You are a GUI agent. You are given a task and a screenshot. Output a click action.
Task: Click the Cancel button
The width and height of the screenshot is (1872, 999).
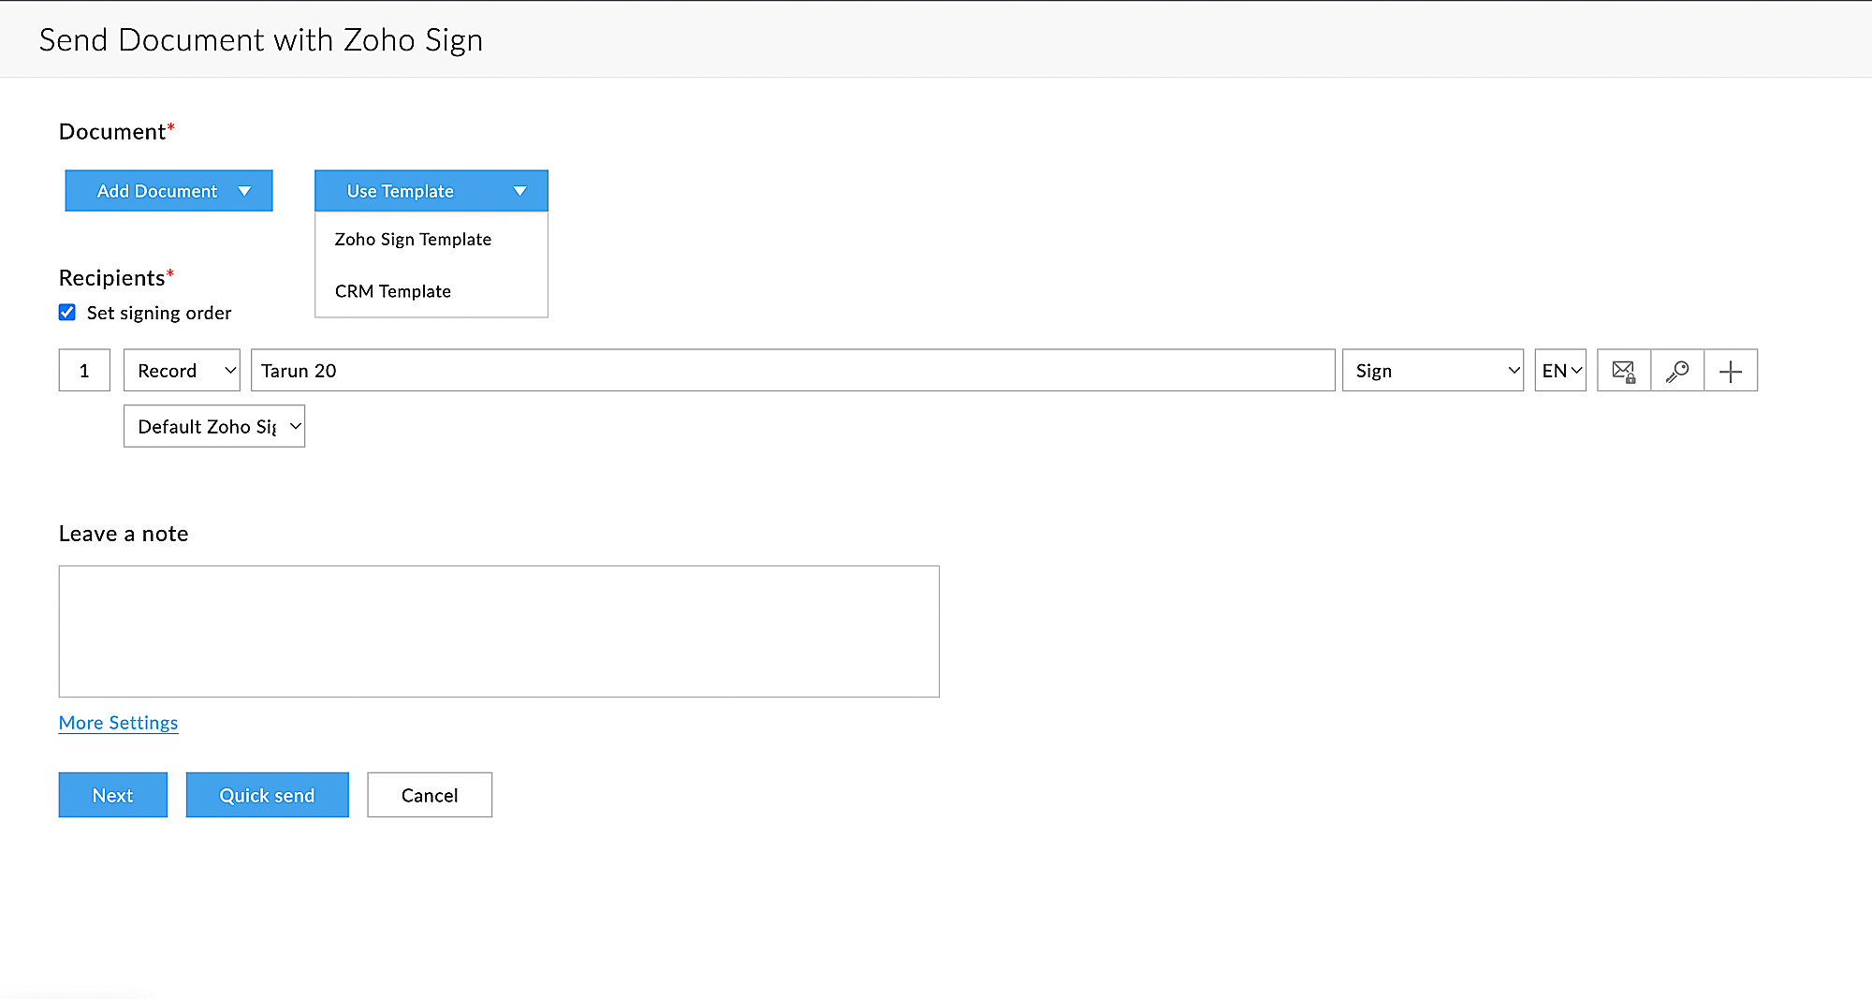(430, 795)
